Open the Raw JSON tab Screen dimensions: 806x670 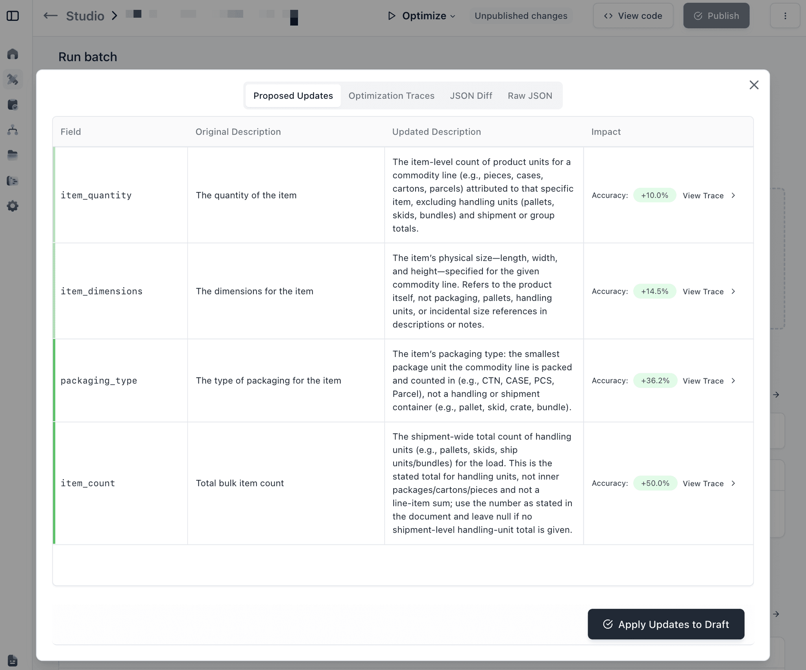(x=530, y=96)
